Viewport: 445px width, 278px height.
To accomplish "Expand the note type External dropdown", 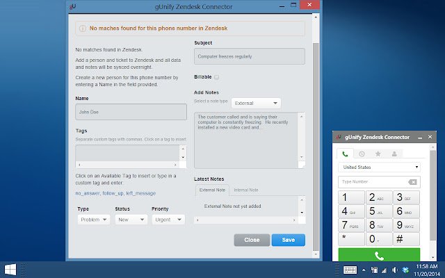I will coord(256,102).
